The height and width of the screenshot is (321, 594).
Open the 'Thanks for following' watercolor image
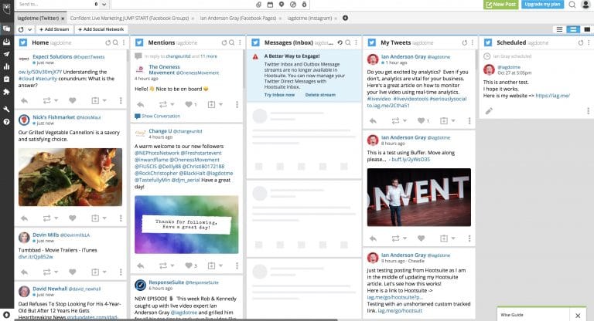click(186, 225)
